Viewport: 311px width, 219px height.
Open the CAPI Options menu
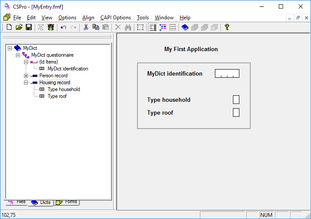(115, 18)
